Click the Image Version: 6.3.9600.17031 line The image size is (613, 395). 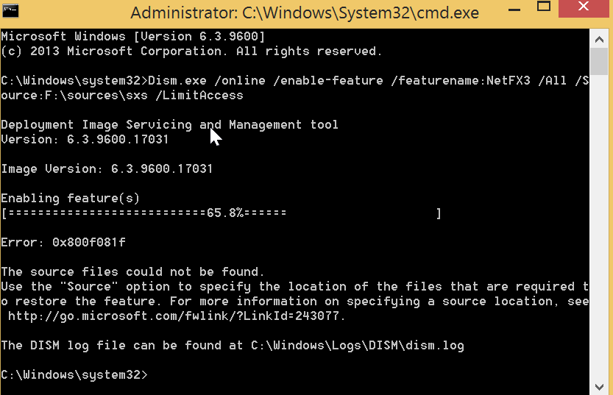[x=107, y=168]
